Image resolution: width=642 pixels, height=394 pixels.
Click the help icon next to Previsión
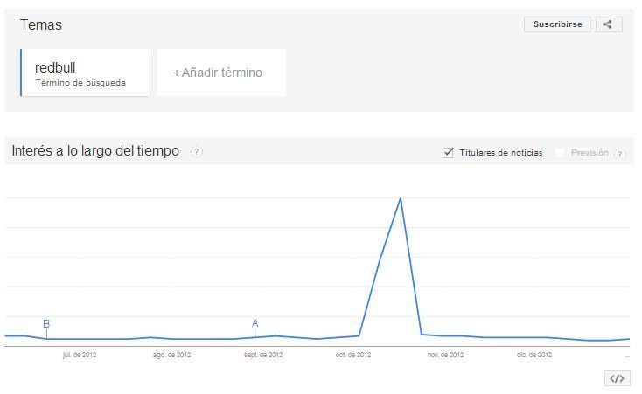pos(620,154)
